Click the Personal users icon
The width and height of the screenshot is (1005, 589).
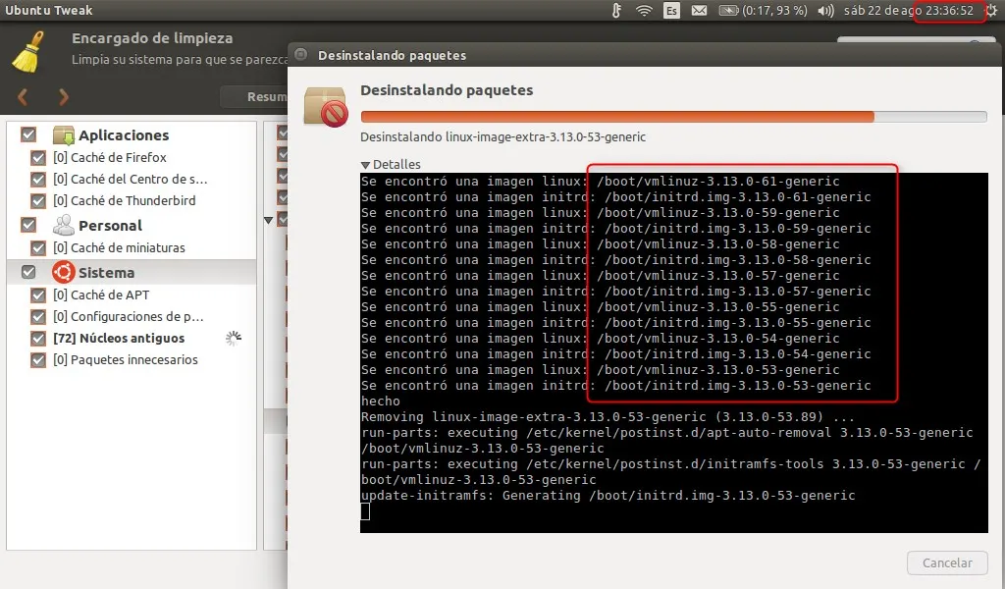click(x=64, y=226)
